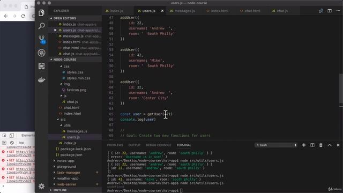Screen dimensions: 343x193
Task: Select the inspect element tool in DevTools
Action: (x=4, y=136)
